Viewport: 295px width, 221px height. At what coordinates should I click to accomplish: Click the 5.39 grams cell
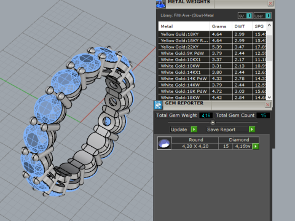click(221, 47)
